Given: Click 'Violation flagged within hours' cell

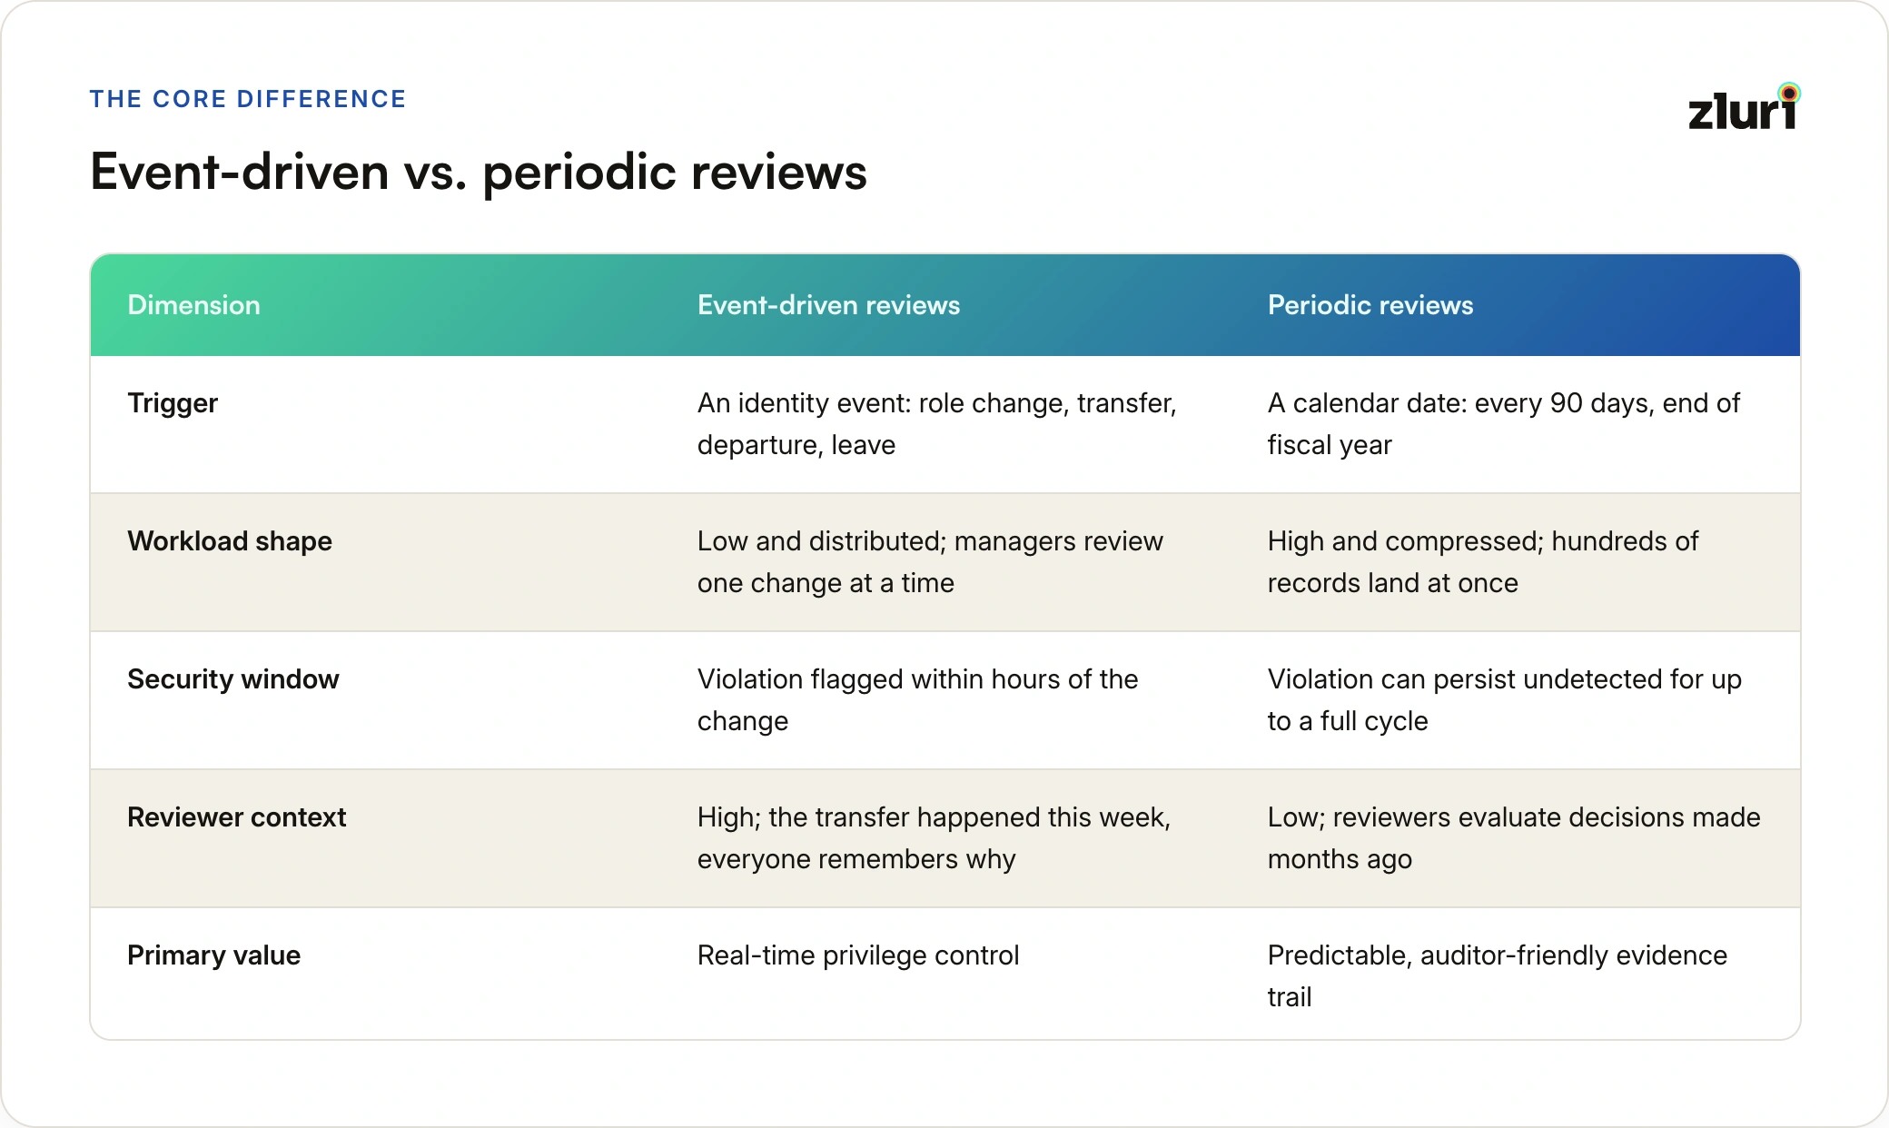Looking at the screenshot, I should (x=917, y=700).
